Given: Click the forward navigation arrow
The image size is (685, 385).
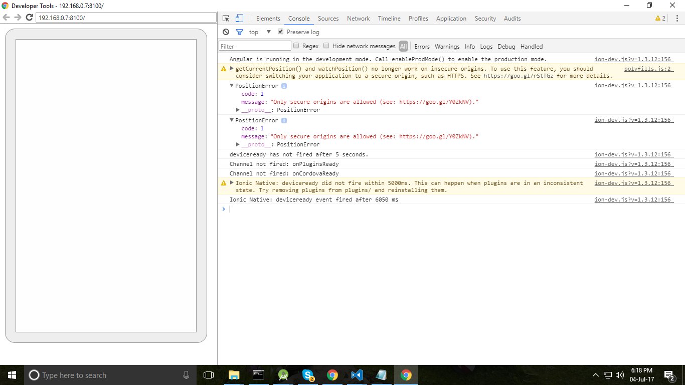Looking at the screenshot, I should pyautogui.click(x=18, y=18).
